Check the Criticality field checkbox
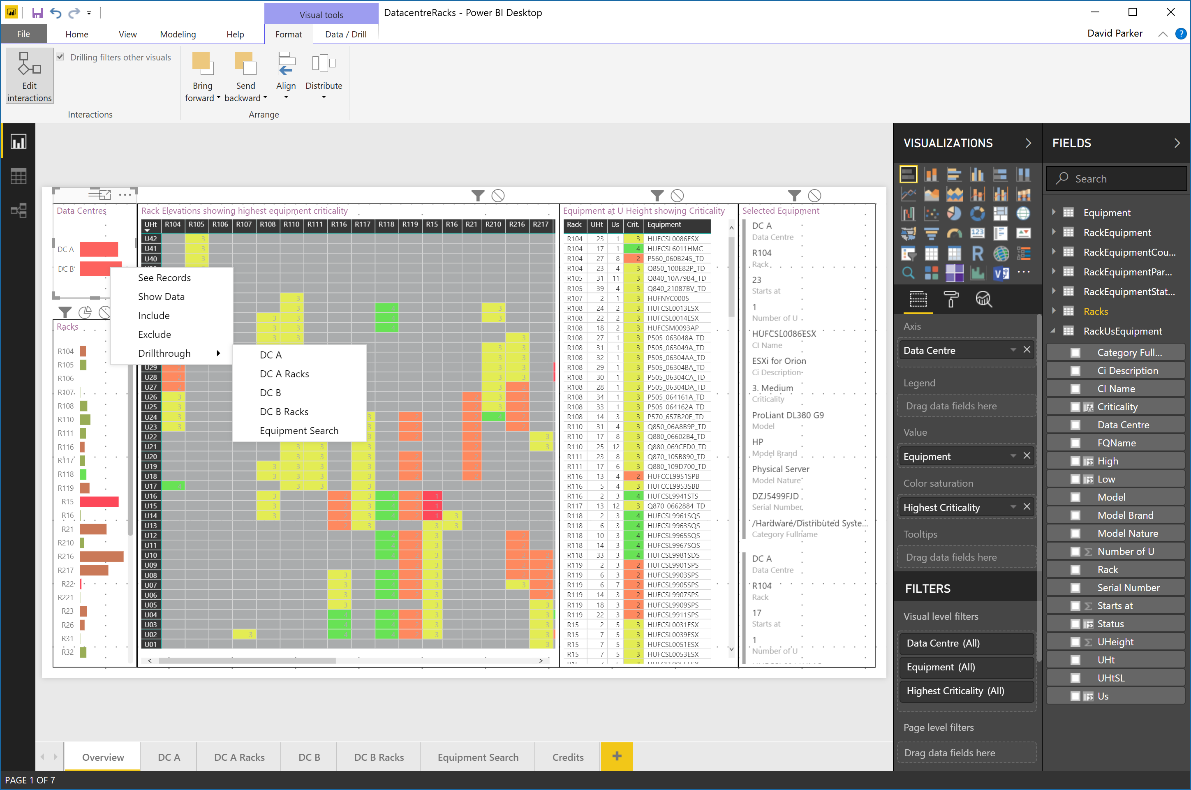This screenshot has width=1191, height=790. pos(1076,406)
